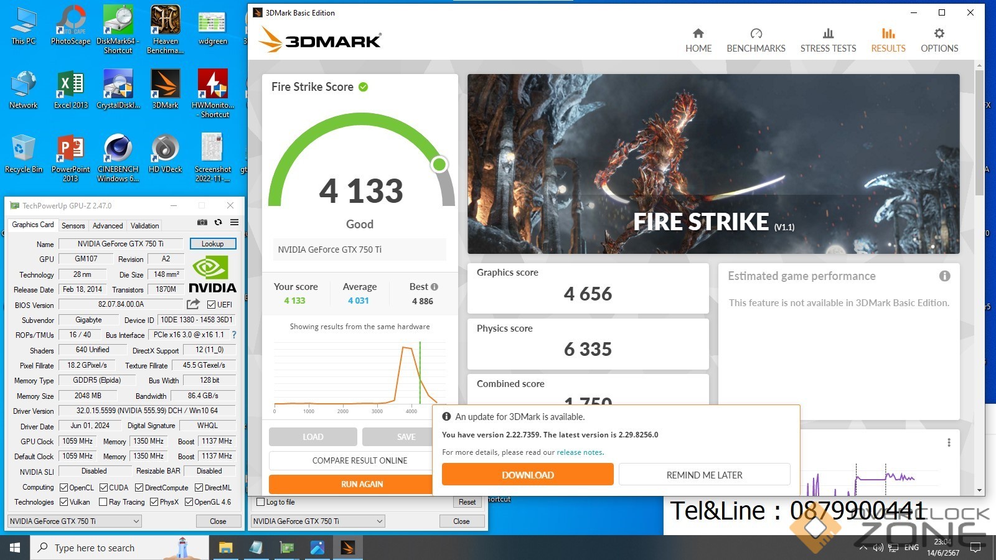This screenshot has width=996, height=560.
Task: Open the 3DMark Home page
Action: [698, 40]
